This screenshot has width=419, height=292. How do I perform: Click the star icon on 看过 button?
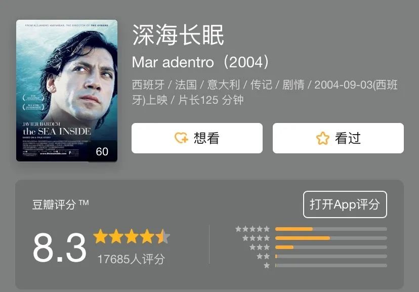[322, 138]
